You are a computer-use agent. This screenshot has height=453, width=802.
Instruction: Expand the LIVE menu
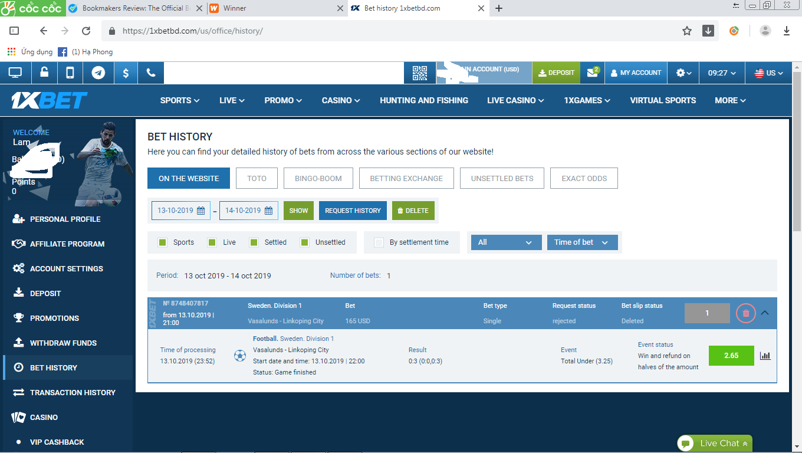tap(232, 100)
